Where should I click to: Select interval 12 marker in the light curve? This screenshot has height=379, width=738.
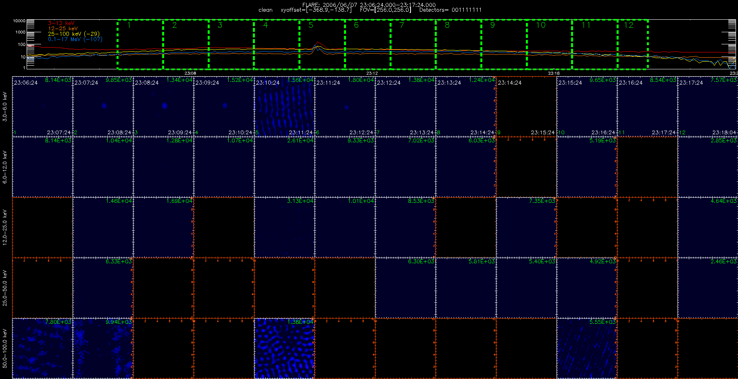(629, 25)
